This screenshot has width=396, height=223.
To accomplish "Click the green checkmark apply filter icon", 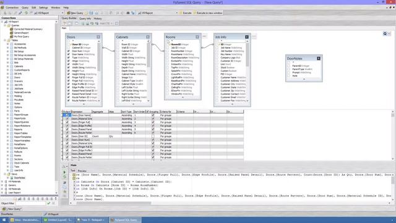I will point(49,203).
